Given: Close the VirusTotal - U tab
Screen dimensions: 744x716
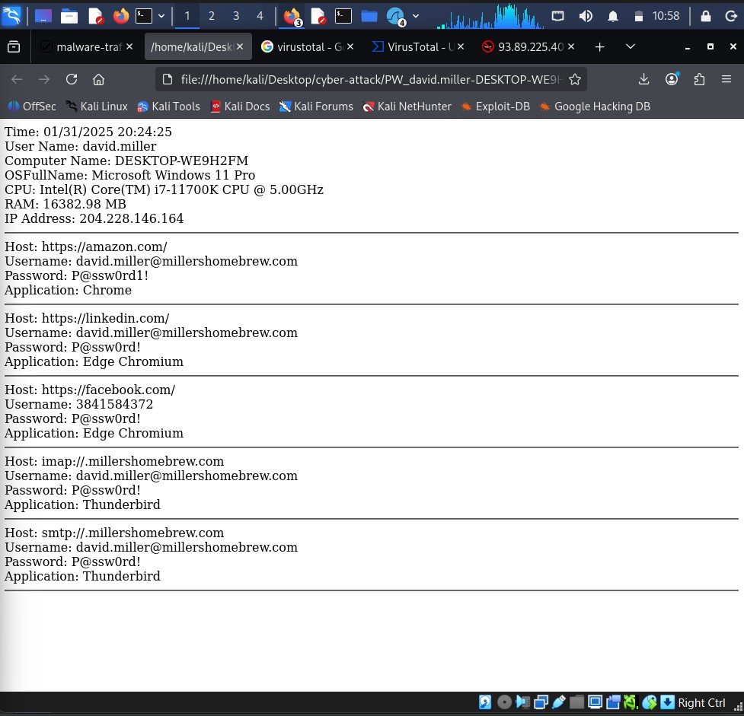Looking at the screenshot, I should 461,46.
